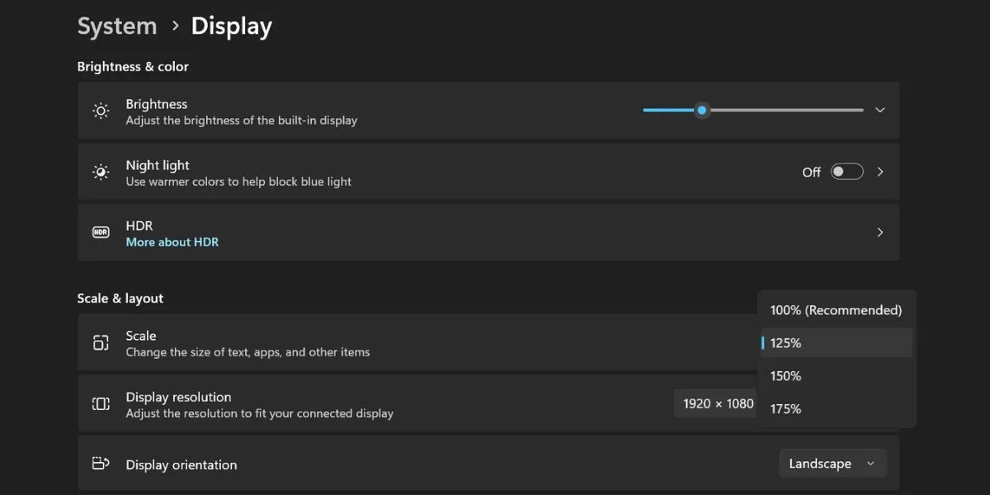The image size is (990, 495).
Task: Choose the 175% scale option
Action: coord(836,408)
